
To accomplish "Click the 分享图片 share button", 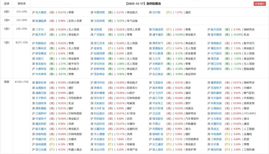I will [x=260, y=4].
